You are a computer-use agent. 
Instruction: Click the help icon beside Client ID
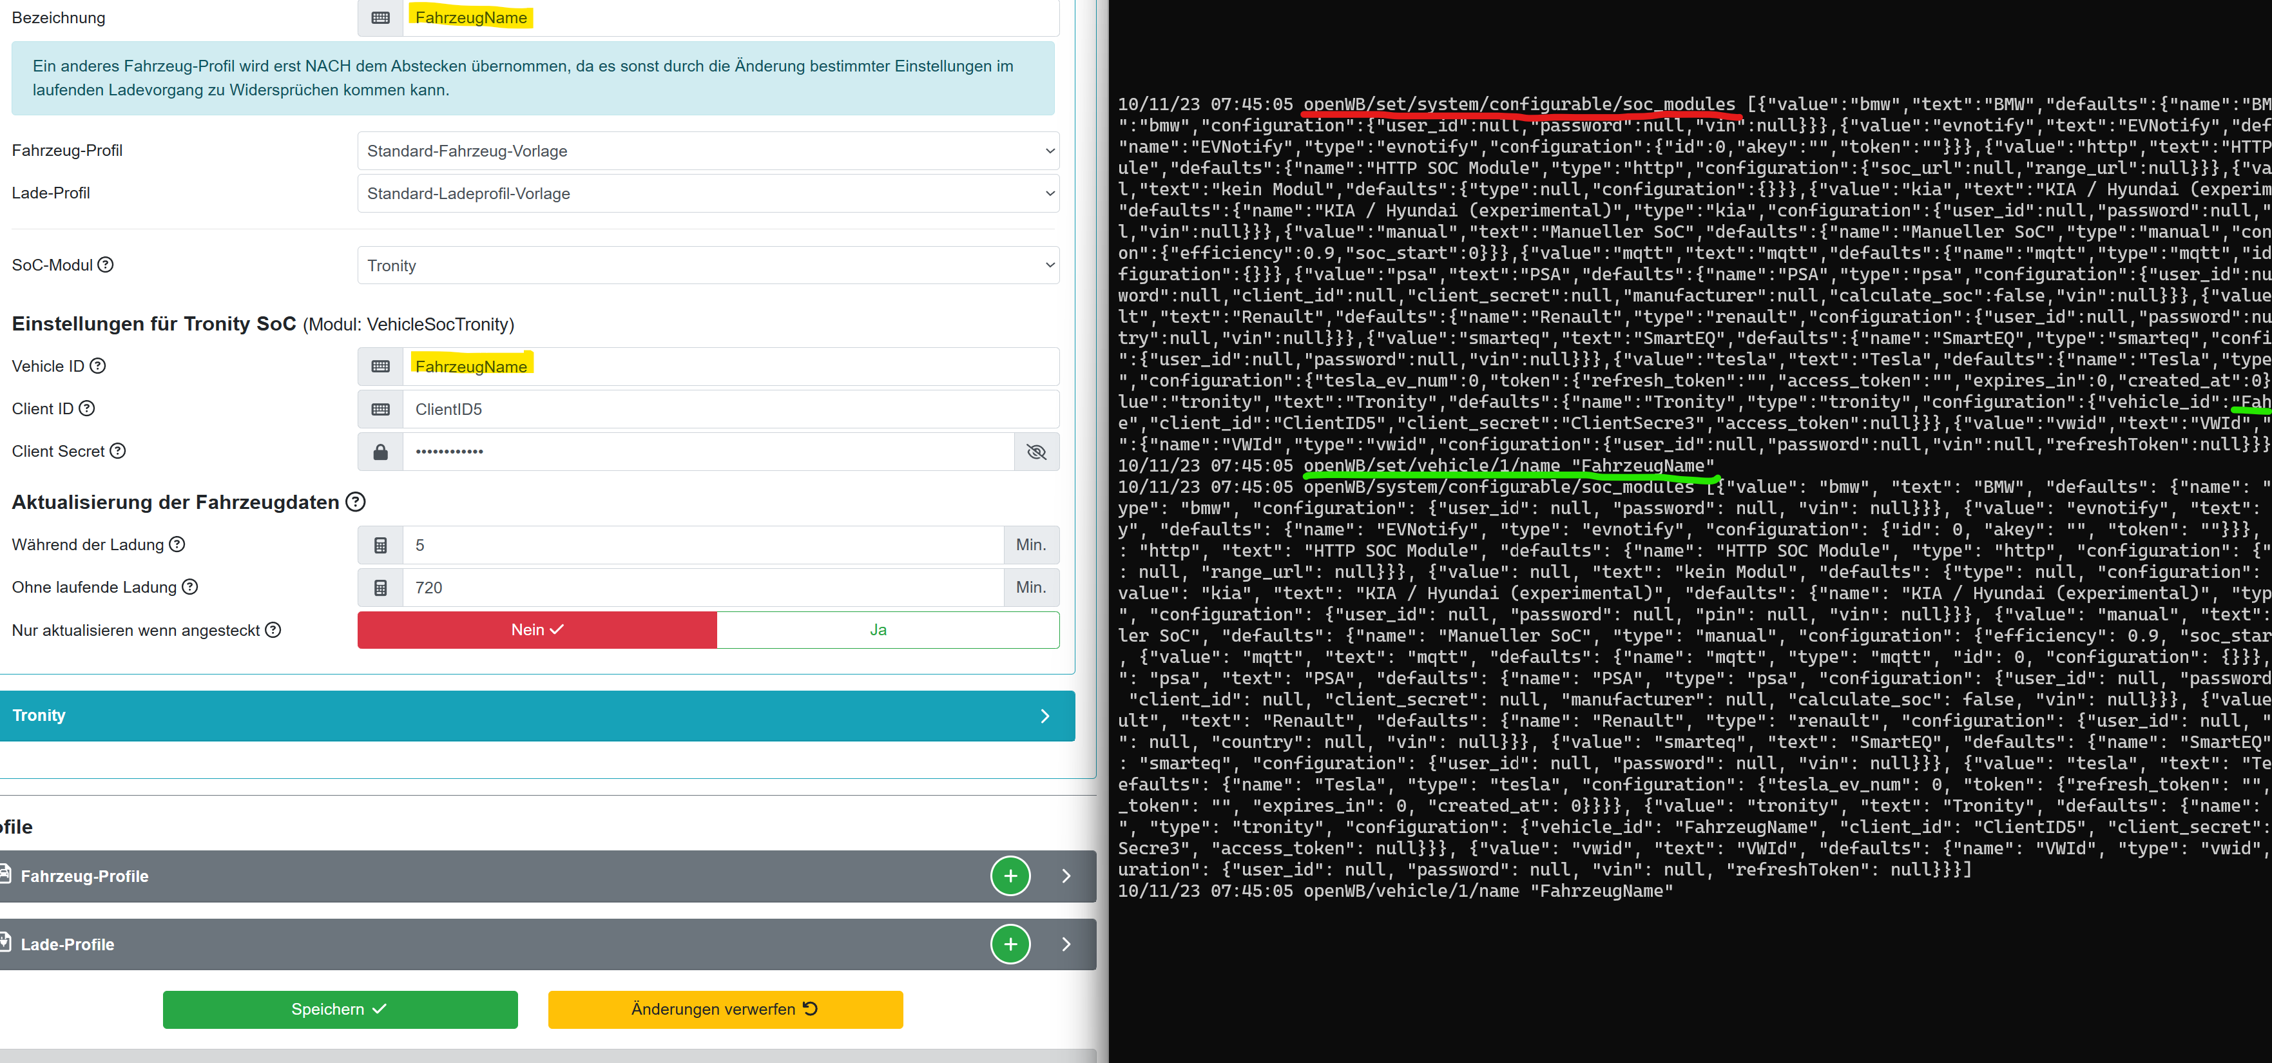coord(86,408)
